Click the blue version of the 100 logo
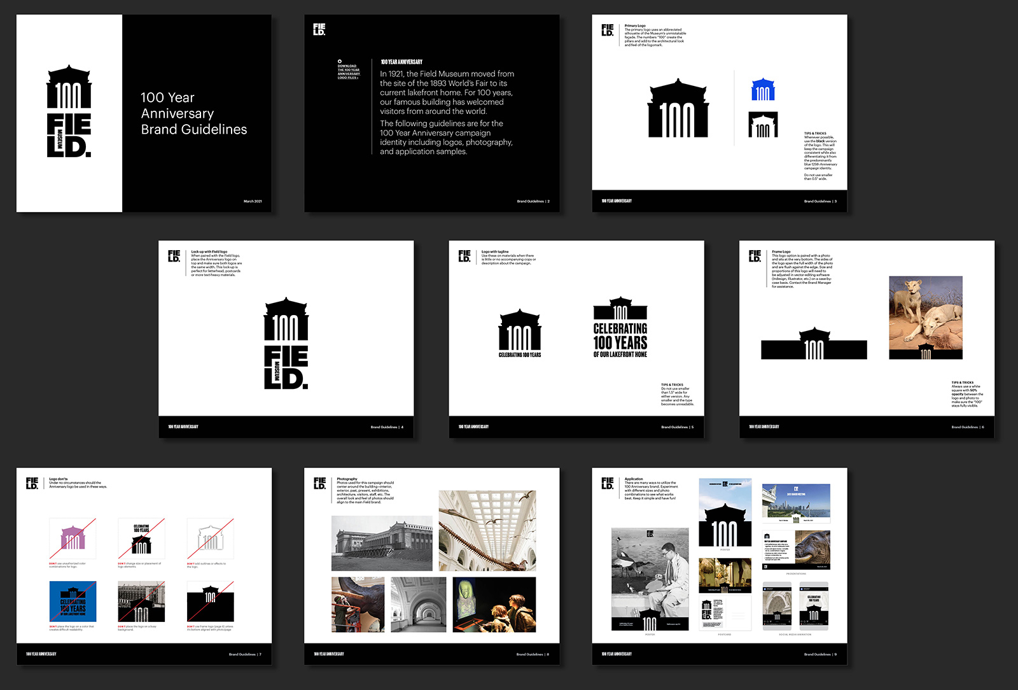This screenshot has height=690, width=1018. tap(763, 90)
